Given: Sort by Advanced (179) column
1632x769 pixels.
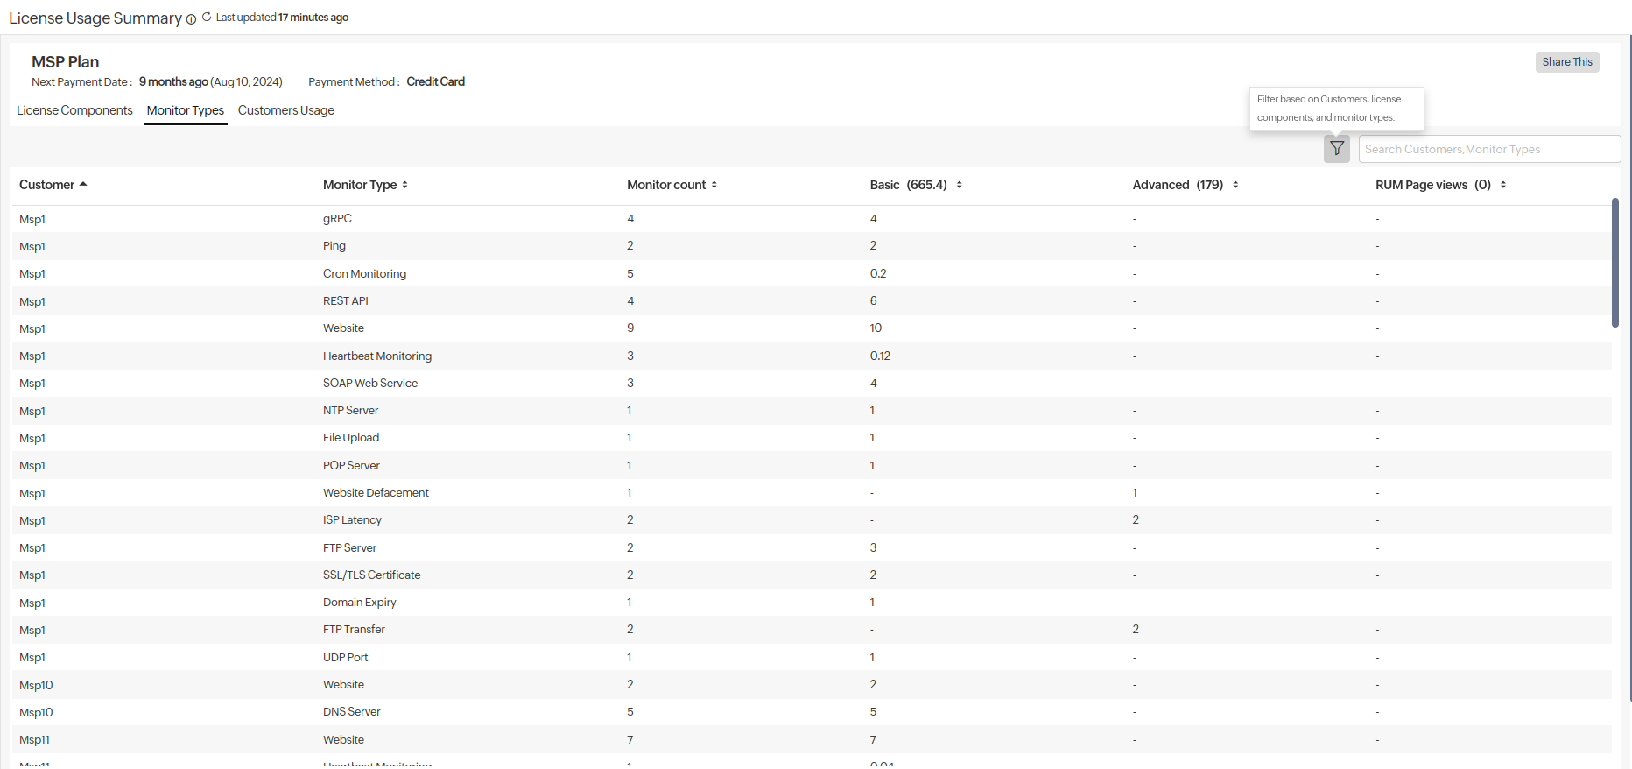Looking at the screenshot, I should tap(1235, 185).
